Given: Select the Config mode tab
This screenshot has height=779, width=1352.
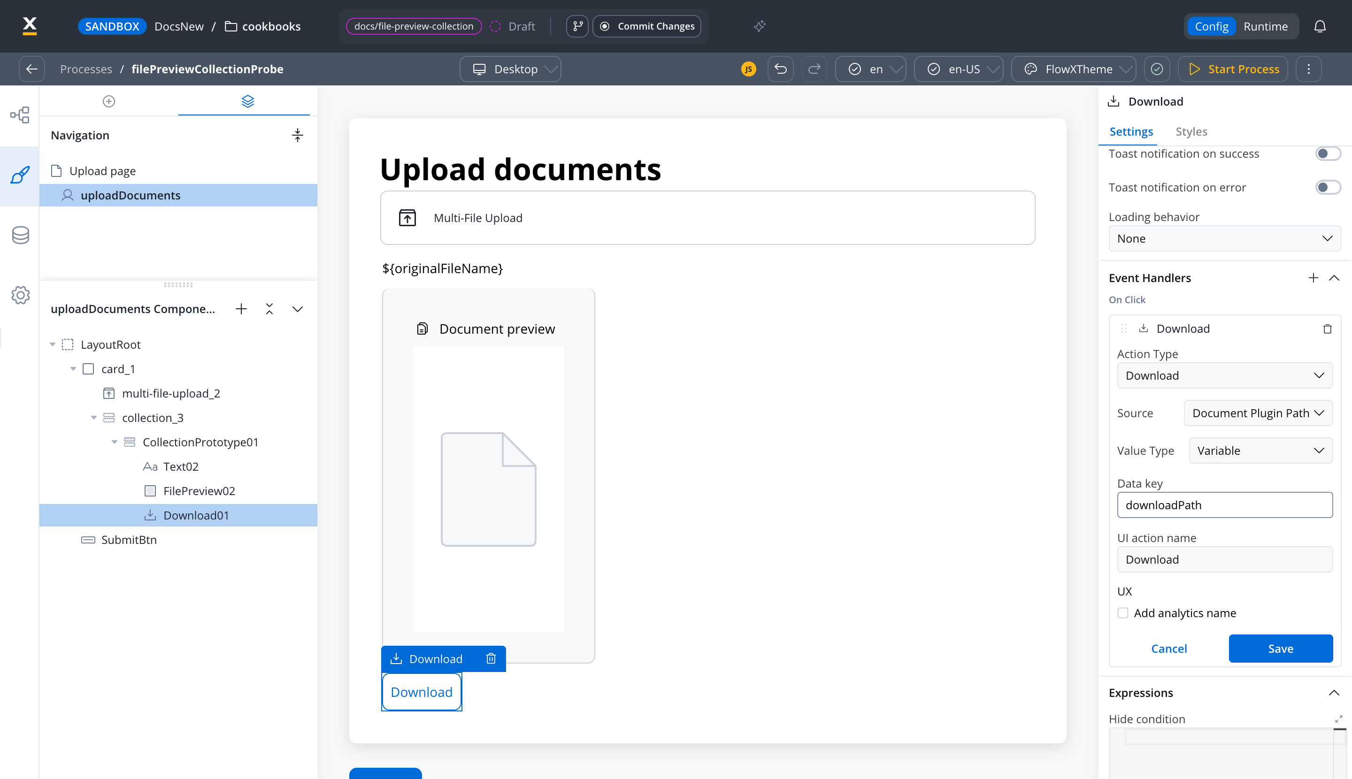Looking at the screenshot, I should (1211, 26).
